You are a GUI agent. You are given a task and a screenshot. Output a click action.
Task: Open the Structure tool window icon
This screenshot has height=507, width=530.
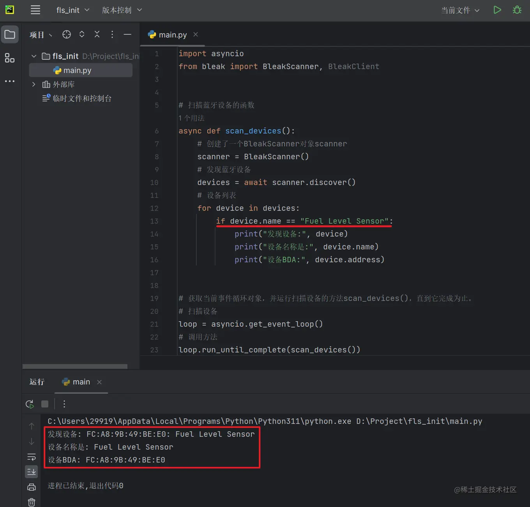10,58
